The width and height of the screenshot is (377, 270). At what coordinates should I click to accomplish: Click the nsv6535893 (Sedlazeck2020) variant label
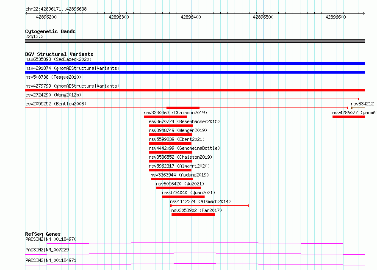coord(58,59)
